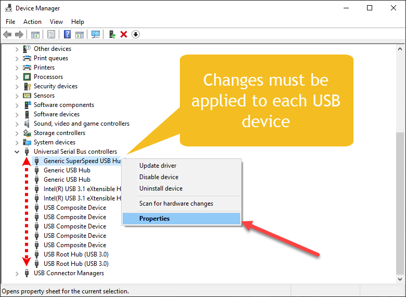The image size is (406, 297).
Task: Choose Update driver from context menu
Action: click(x=181, y=166)
